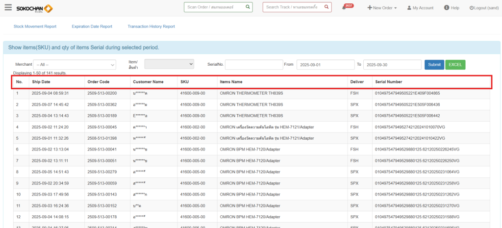Click the blue Submit button
Screen dimensions: 502x228
click(434, 65)
